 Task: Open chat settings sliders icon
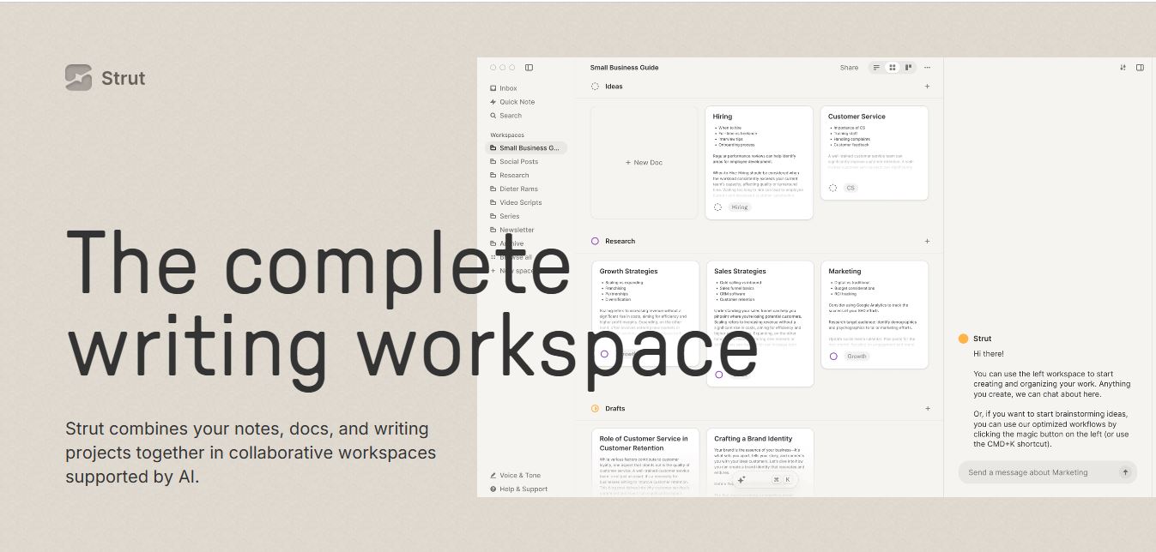1123,68
